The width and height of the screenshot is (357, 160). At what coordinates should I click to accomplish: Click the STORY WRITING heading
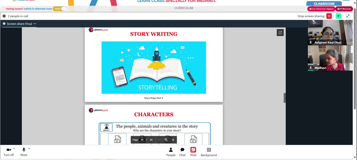tap(154, 34)
